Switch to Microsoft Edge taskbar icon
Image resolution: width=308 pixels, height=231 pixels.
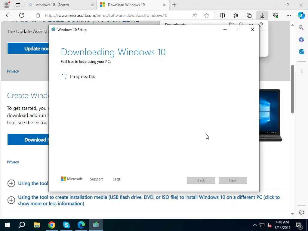click(81, 225)
